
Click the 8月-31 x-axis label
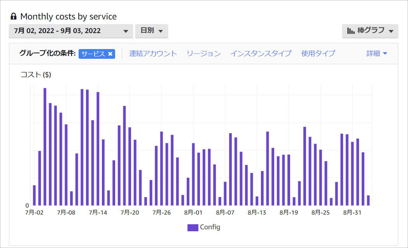(352, 213)
